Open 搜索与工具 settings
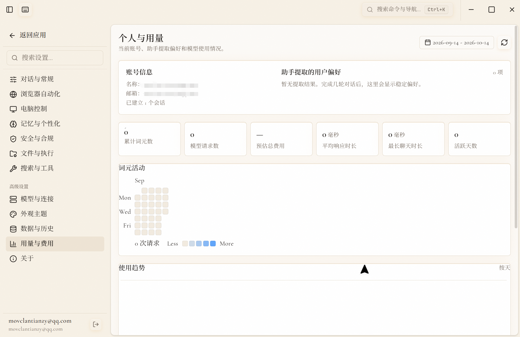Screen dimensions: 520x337 tap(55, 168)
